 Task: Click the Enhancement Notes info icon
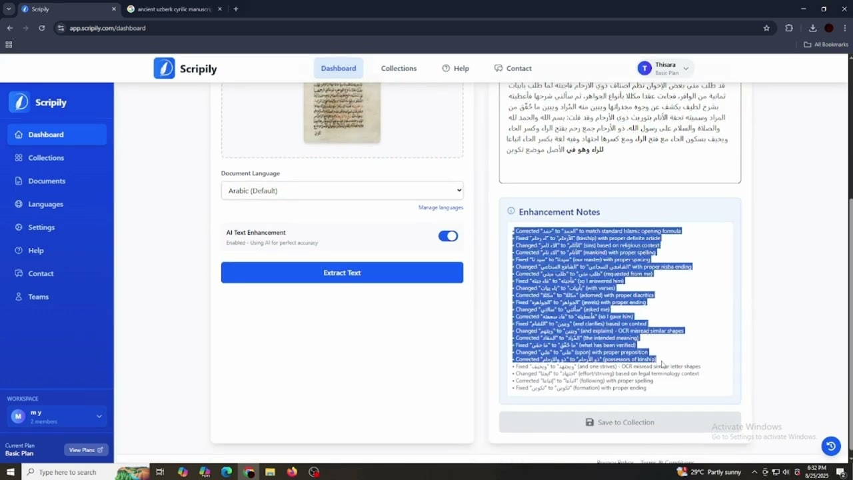(511, 211)
